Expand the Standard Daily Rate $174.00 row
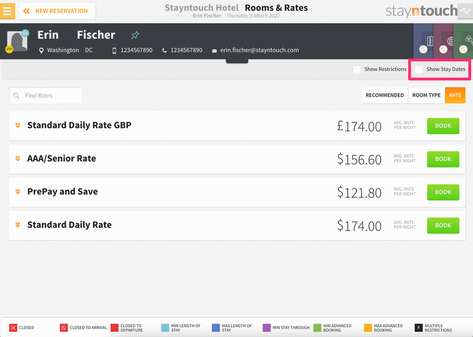This screenshot has width=473, height=337. coord(18,225)
